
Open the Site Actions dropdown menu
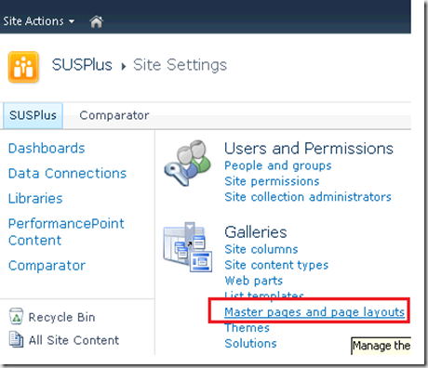click(x=39, y=21)
